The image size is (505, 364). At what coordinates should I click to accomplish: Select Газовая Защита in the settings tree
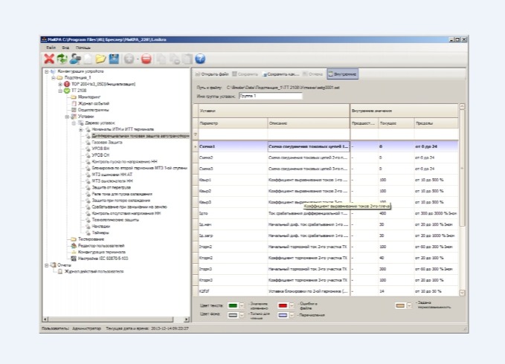[106, 143]
